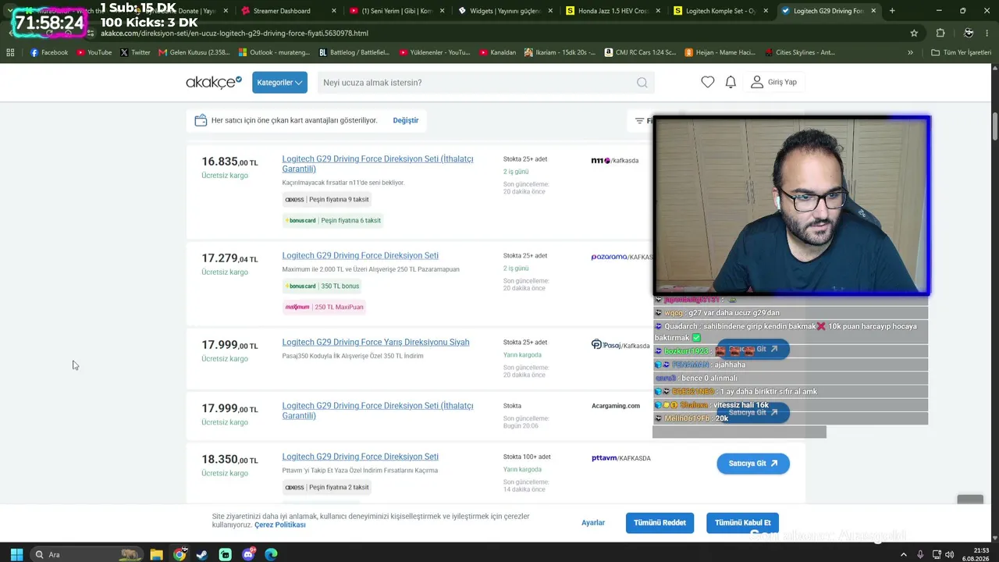Open the taskbar volume control

tap(950, 554)
